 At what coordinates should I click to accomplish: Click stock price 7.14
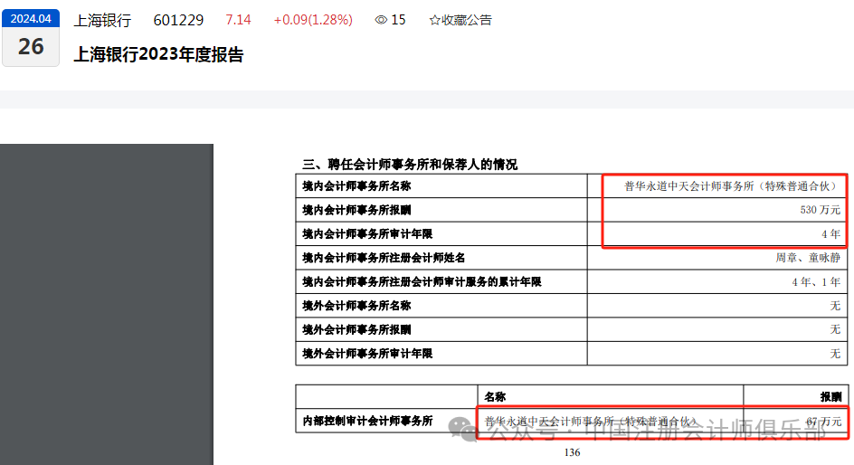click(x=238, y=20)
